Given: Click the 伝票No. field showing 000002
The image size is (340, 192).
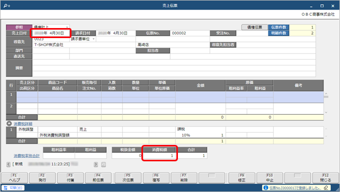Looking at the screenshot, I should click(190, 33).
